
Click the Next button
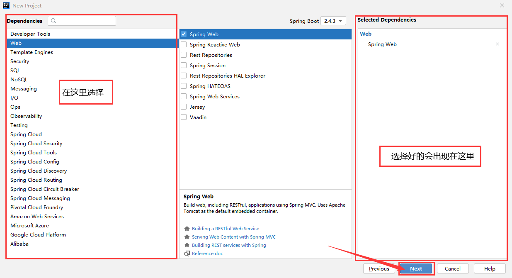click(416, 269)
